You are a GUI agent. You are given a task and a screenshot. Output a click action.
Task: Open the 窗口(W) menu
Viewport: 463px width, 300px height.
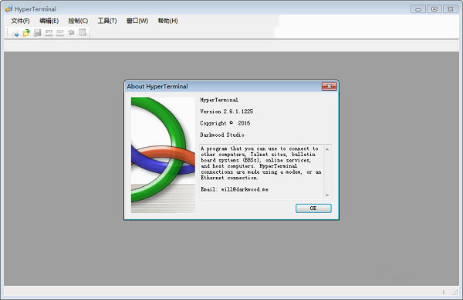137,21
